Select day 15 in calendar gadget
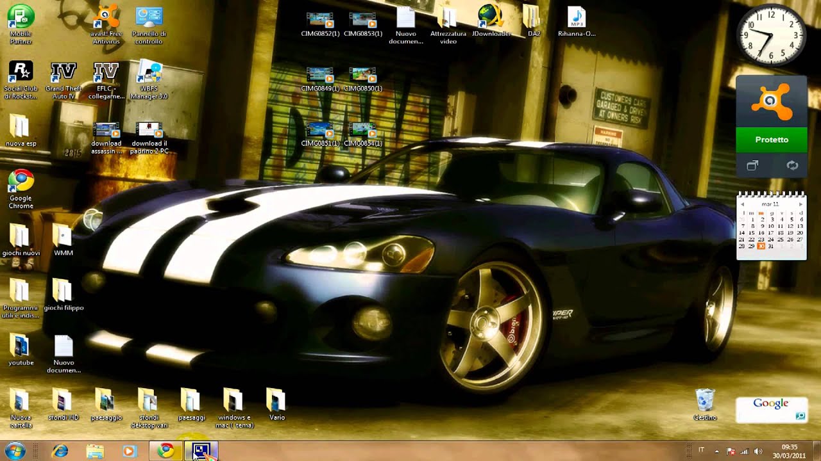The width and height of the screenshot is (821, 461). coord(752,232)
